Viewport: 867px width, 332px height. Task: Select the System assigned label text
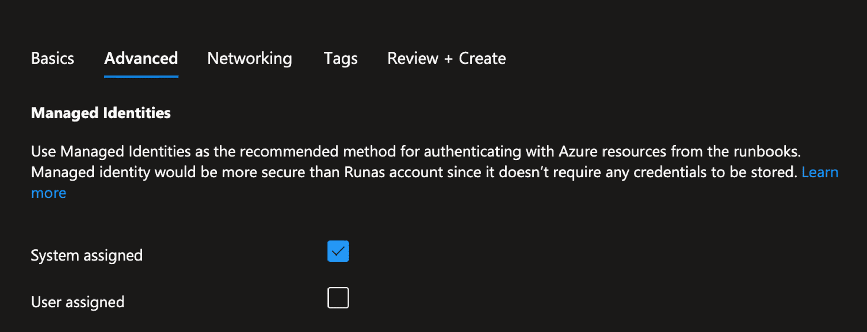(x=86, y=255)
